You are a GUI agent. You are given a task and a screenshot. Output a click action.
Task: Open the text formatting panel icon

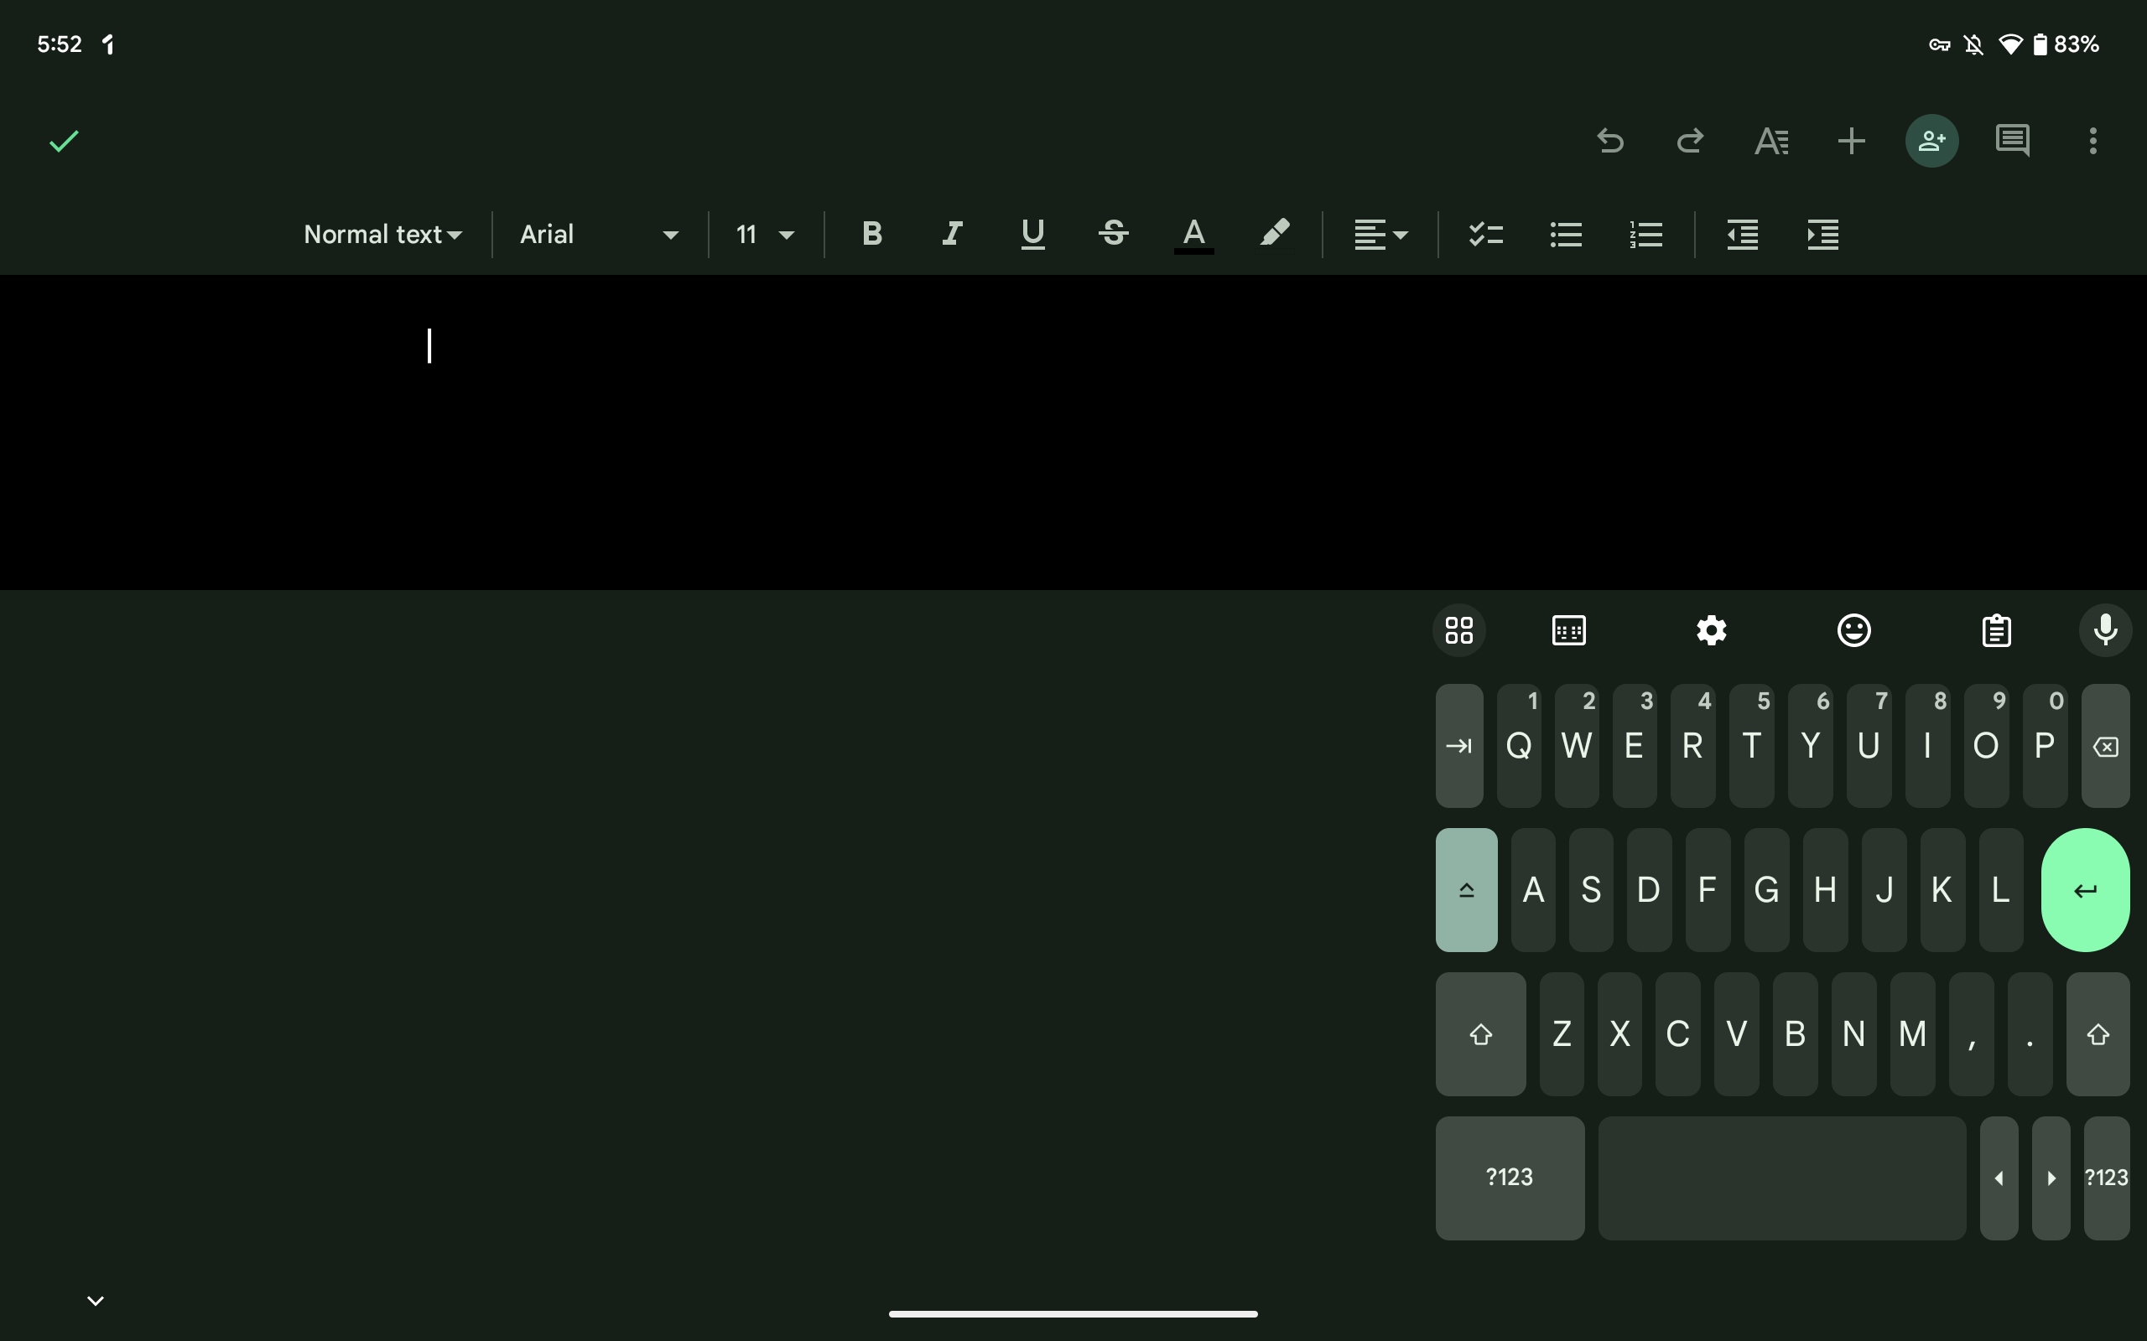1770,140
